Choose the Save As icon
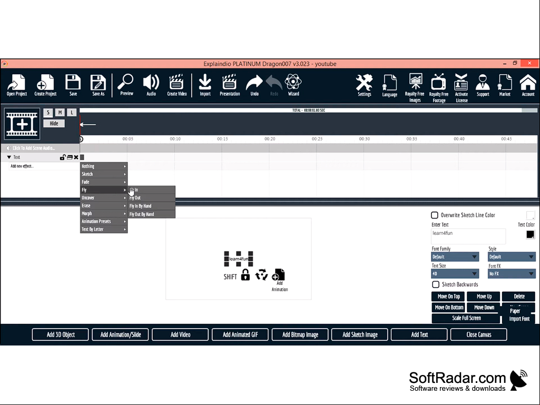The image size is (540, 405). point(98,85)
